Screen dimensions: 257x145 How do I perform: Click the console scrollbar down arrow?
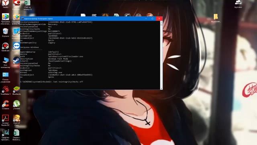click(161, 88)
